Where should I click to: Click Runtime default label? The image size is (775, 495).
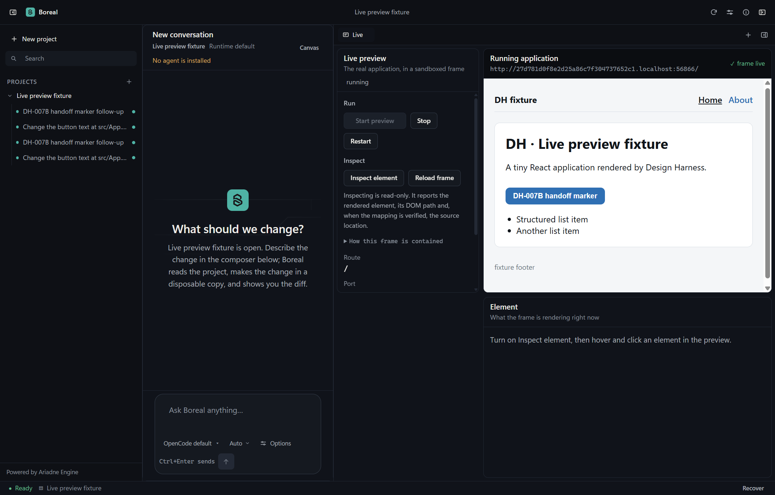click(x=232, y=46)
